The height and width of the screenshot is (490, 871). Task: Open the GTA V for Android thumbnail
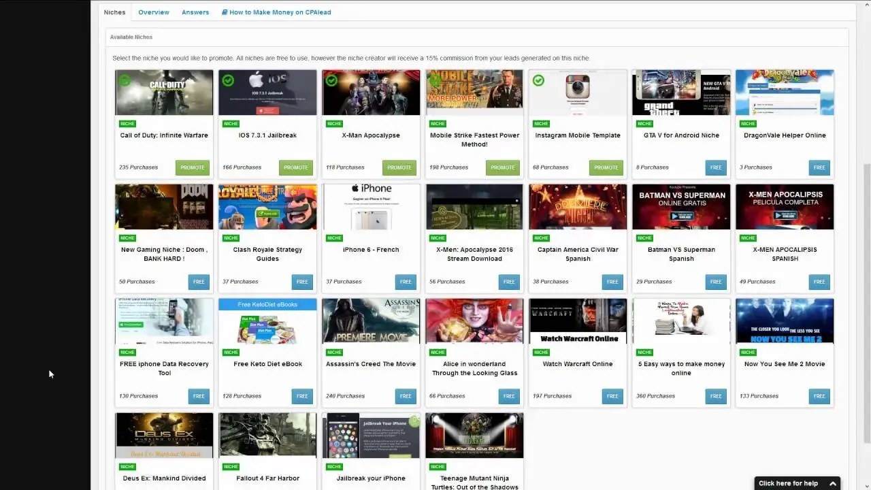[x=681, y=93]
